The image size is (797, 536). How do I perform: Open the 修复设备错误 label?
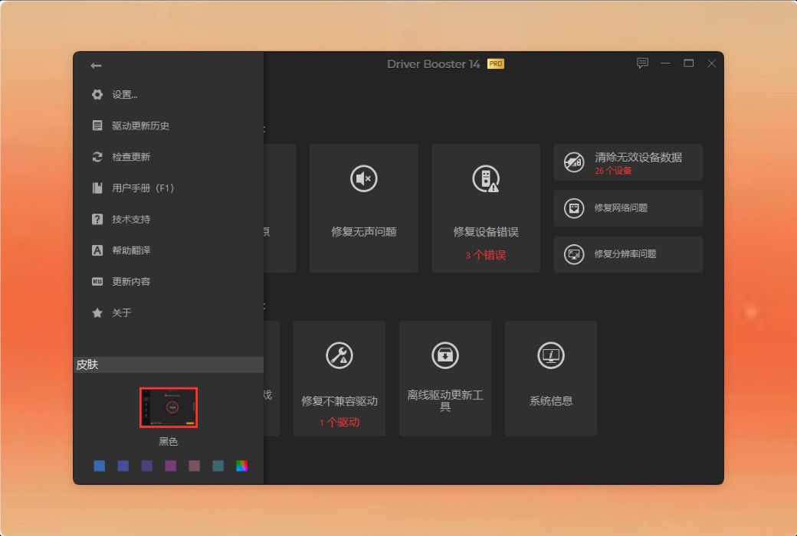point(486,232)
